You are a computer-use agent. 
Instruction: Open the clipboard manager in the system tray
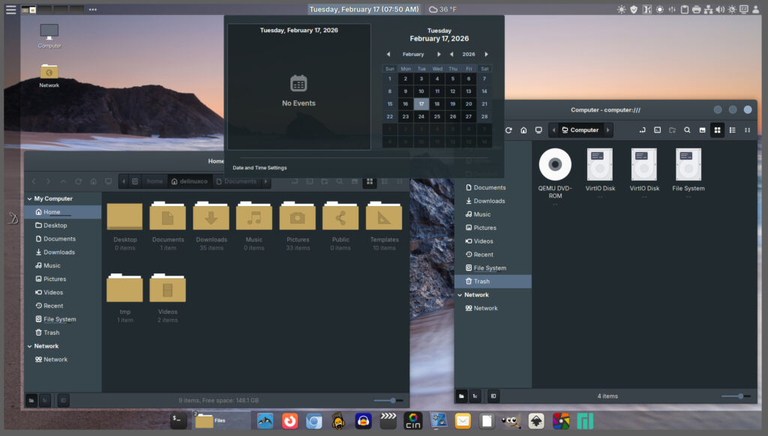point(683,9)
